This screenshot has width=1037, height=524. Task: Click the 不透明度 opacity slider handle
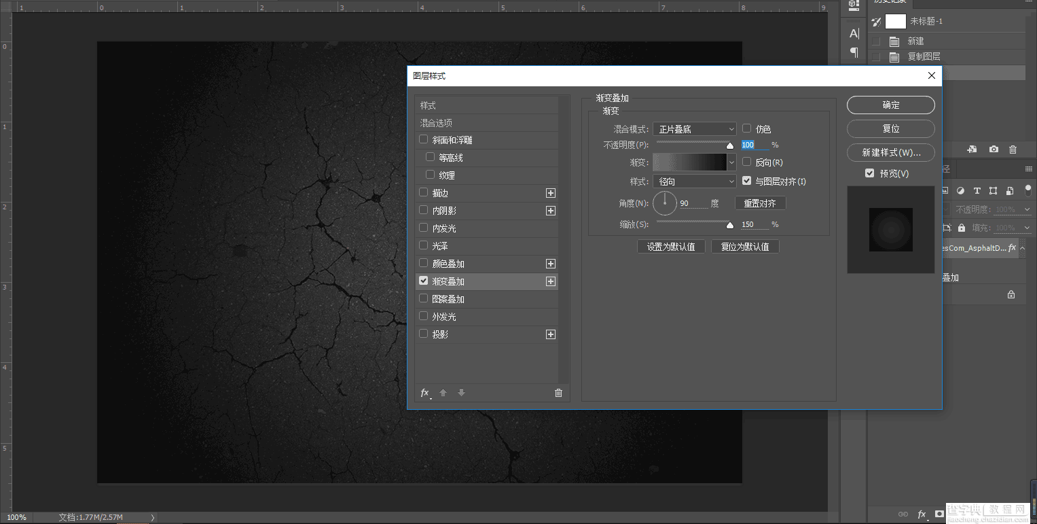click(730, 145)
